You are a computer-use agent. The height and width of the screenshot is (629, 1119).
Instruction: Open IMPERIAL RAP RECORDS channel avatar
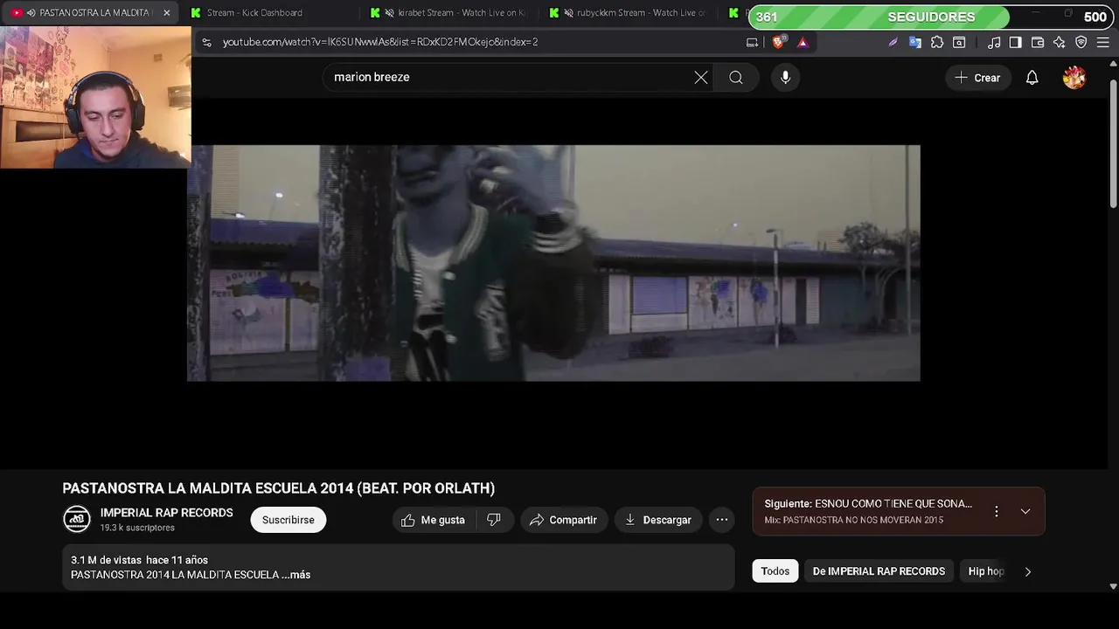[x=77, y=519]
